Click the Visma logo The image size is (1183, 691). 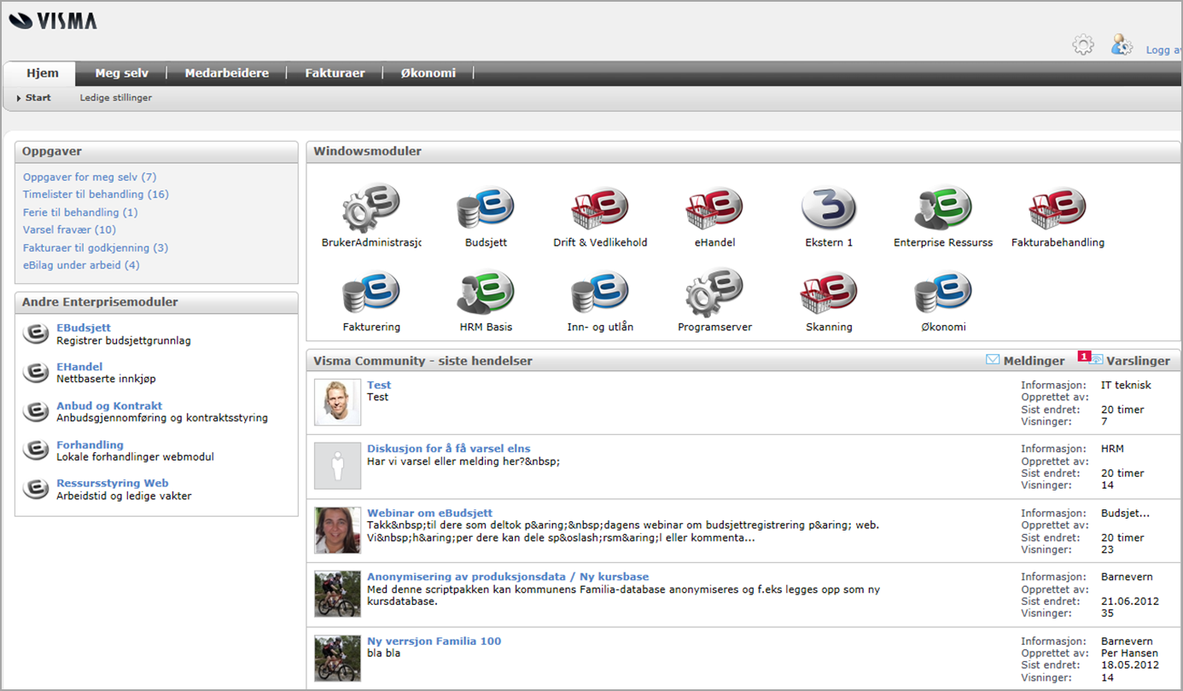[x=52, y=20]
